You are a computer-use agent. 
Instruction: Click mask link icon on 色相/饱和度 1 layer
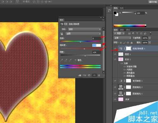pyautogui.click(x=125, y=49)
